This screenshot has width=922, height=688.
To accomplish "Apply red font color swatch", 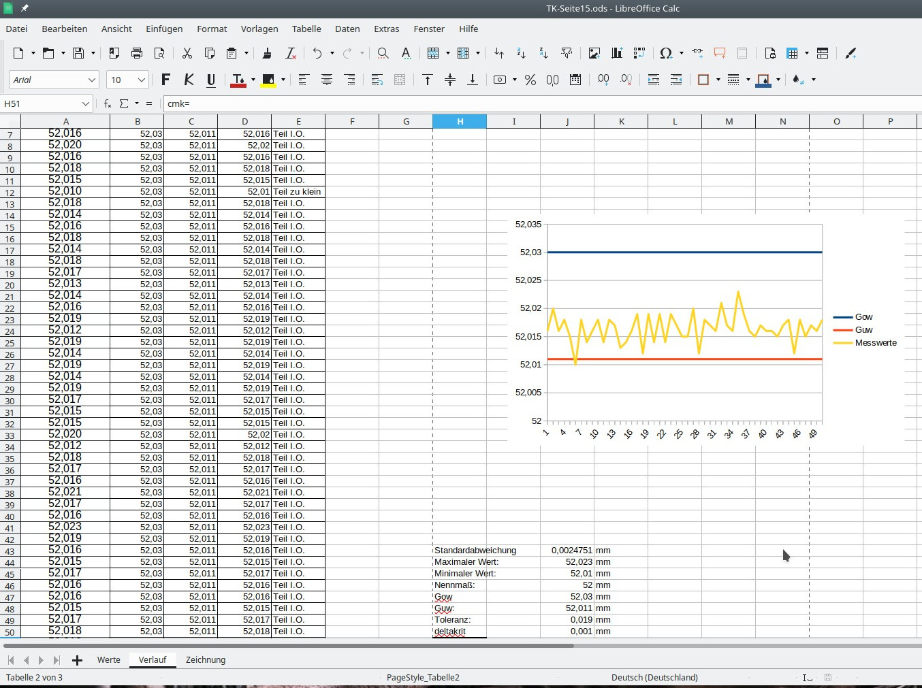I will (x=238, y=80).
